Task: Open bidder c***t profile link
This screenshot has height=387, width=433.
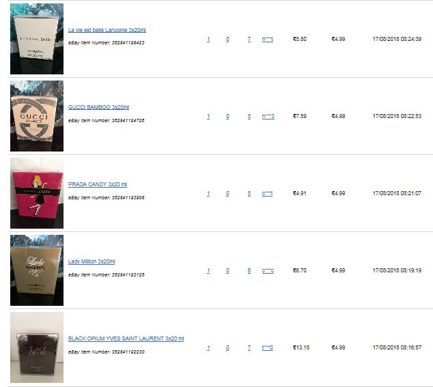Action: coord(267,194)
